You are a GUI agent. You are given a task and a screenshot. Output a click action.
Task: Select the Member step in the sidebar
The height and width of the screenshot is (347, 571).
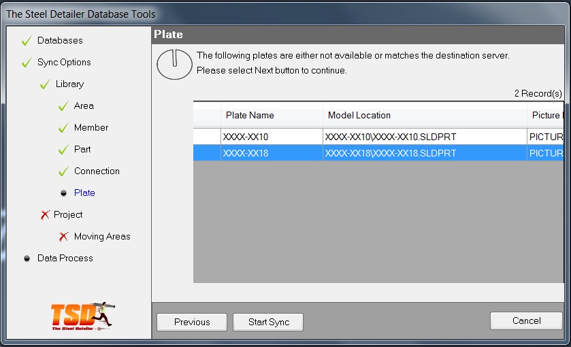tap(91, 128)
